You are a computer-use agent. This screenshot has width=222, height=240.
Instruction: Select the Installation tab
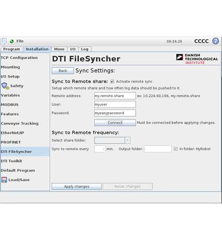click(37, 49)
